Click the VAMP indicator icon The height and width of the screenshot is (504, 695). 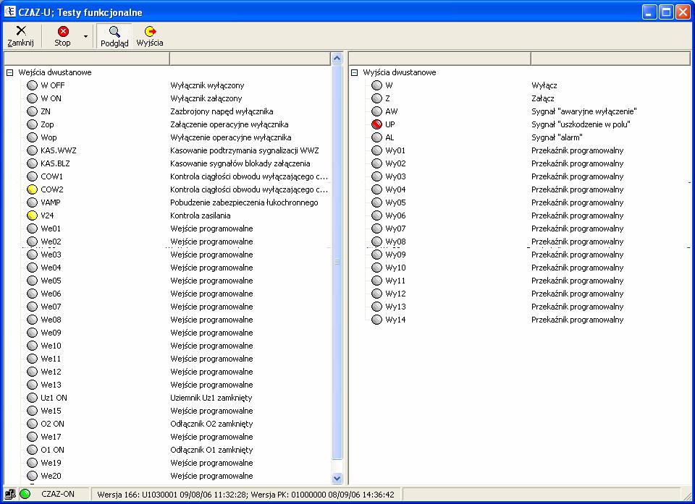point(32,202)
